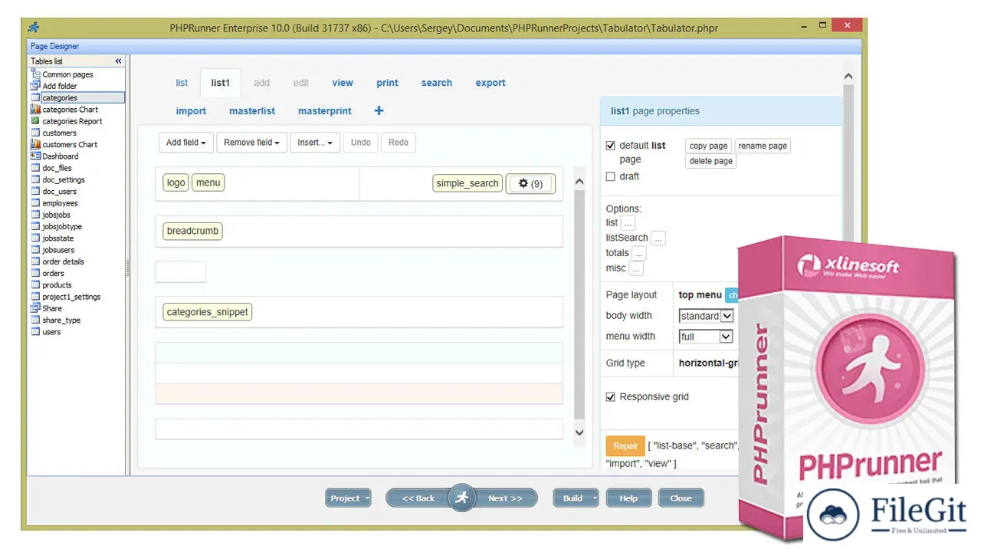The image size is (981, 552).
Task: Collapse the Tables list panel
Action: (118, 61)
